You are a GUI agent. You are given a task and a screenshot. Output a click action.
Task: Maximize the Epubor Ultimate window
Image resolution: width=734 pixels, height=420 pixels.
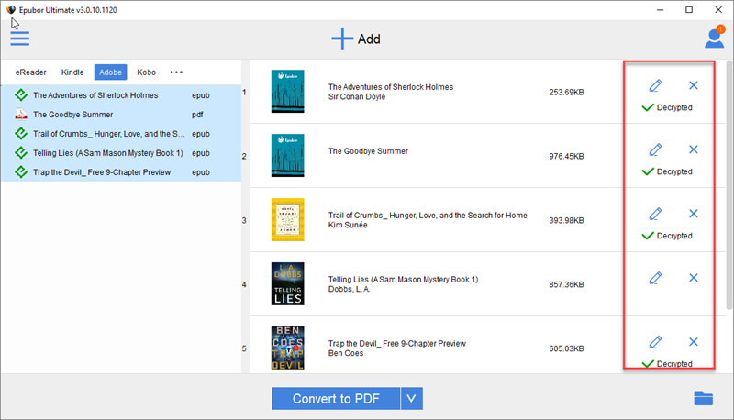point(689,10)
